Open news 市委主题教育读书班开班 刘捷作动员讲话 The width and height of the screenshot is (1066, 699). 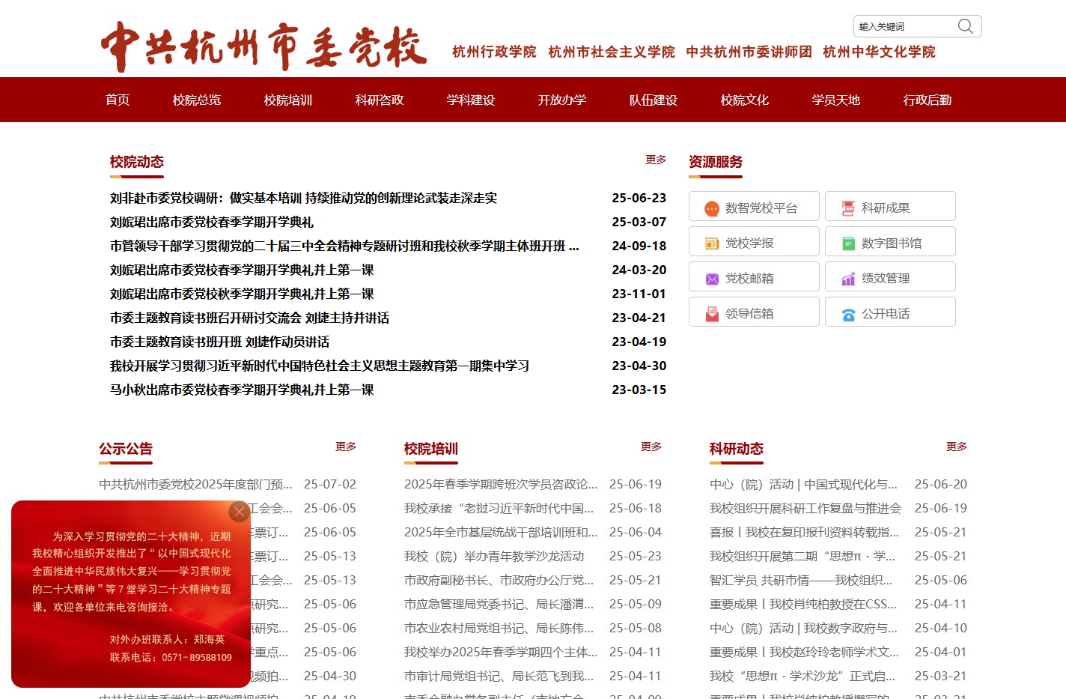(219, 342)
